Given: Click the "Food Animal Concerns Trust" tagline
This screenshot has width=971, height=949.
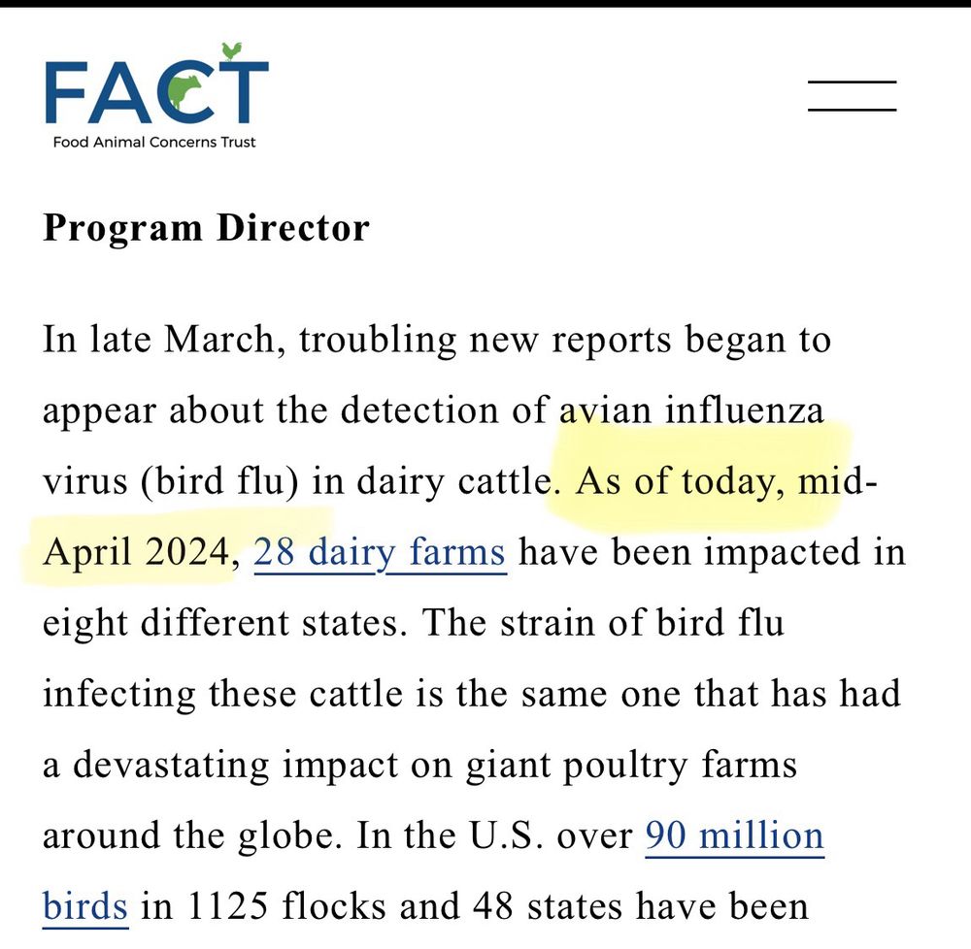Looking at the screenshot, I should [x=155, y=141].
